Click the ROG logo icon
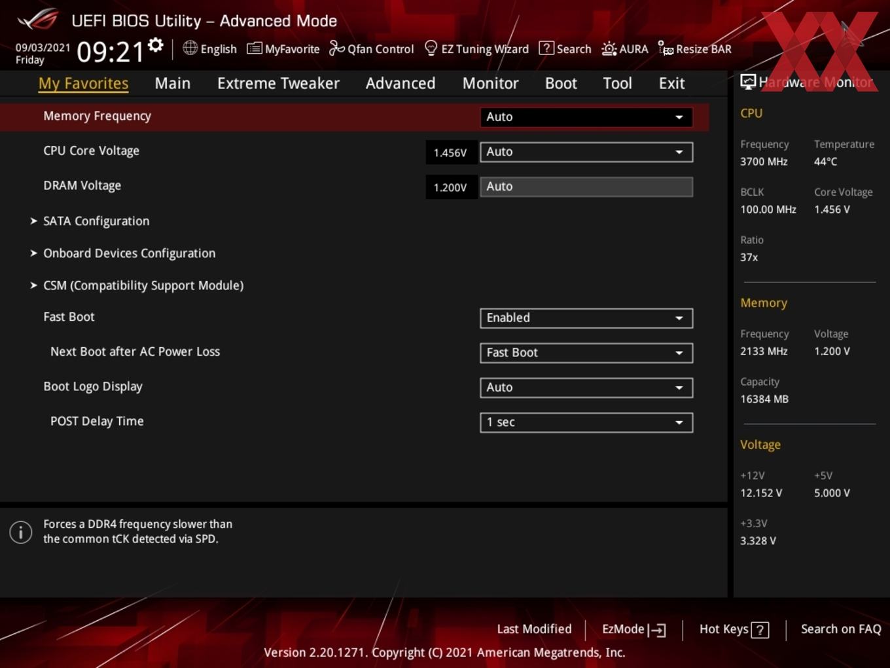Viewport: 890px width, 668px height. [x=37, y=19]
